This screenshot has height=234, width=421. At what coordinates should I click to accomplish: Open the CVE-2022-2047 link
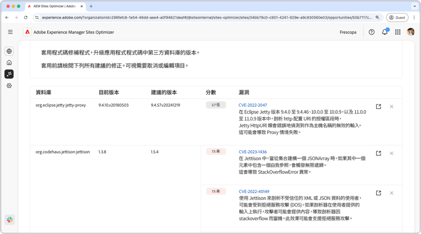pos(253,105)
